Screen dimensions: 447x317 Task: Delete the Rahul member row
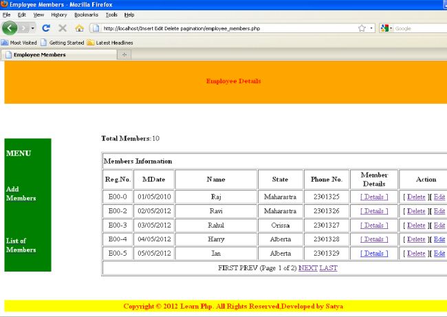click(416, 226)
